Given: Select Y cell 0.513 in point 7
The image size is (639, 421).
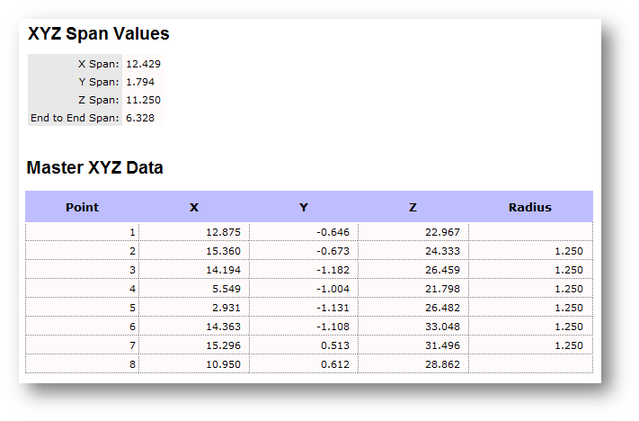Looking at the screenshot, I should 335,345.
